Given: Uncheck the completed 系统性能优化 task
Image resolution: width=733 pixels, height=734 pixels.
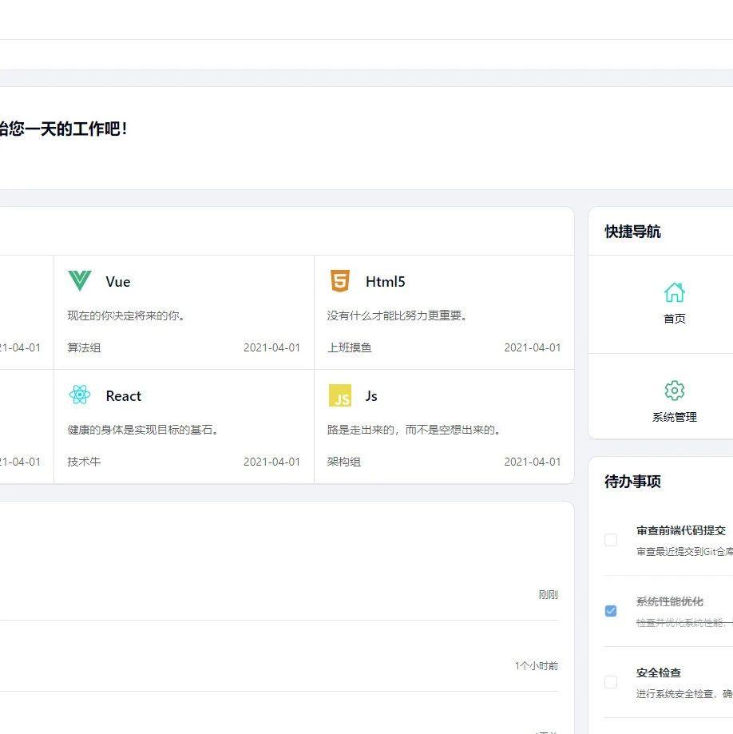Looking at the screenshot, I should 611,611.
